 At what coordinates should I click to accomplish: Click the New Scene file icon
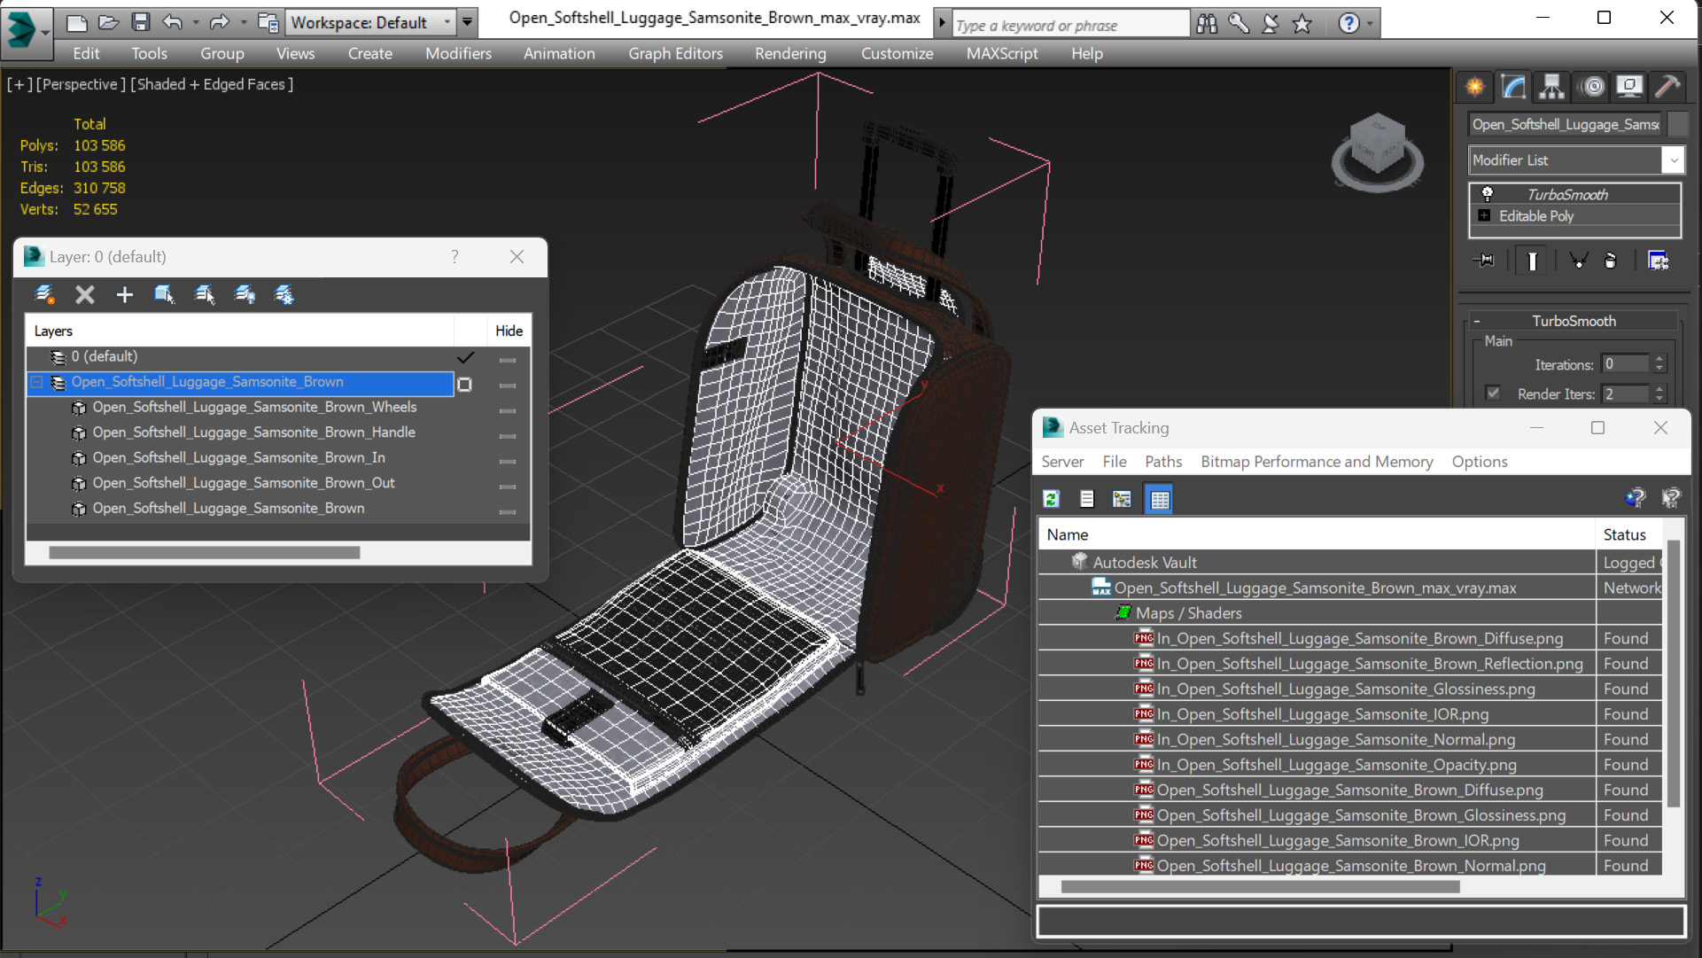pos(77,22)
